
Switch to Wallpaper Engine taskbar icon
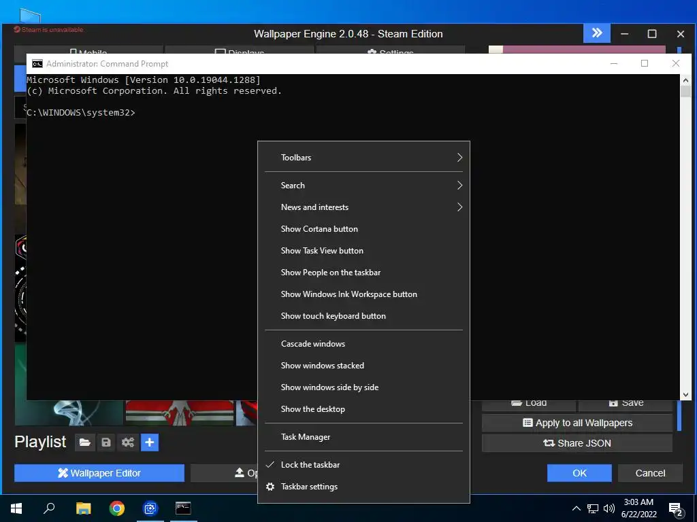[x=150, y=508]
